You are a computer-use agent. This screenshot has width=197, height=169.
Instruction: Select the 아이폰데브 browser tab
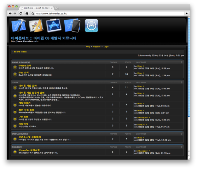click(x=36, y=8)
